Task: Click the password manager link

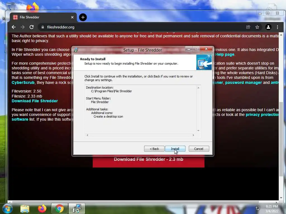Action: tap(244, 82)
